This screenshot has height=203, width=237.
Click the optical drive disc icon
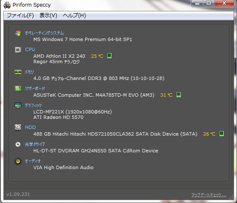18,144
